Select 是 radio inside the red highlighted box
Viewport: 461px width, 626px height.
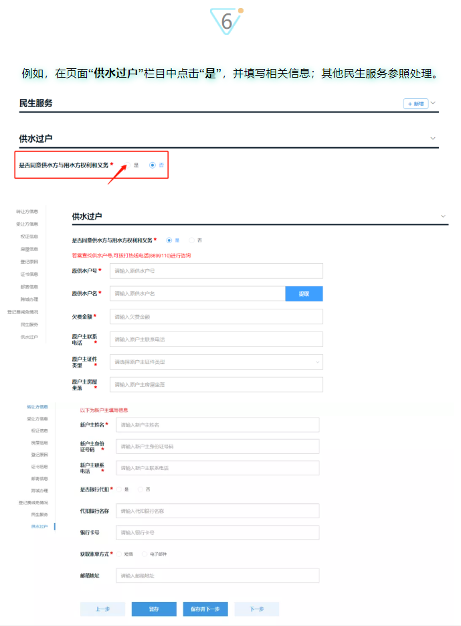128,165
